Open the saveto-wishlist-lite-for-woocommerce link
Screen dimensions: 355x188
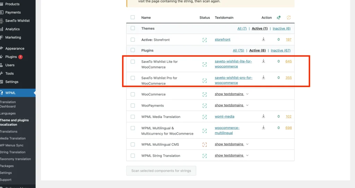pyautogui.click(x=233, y=64)
